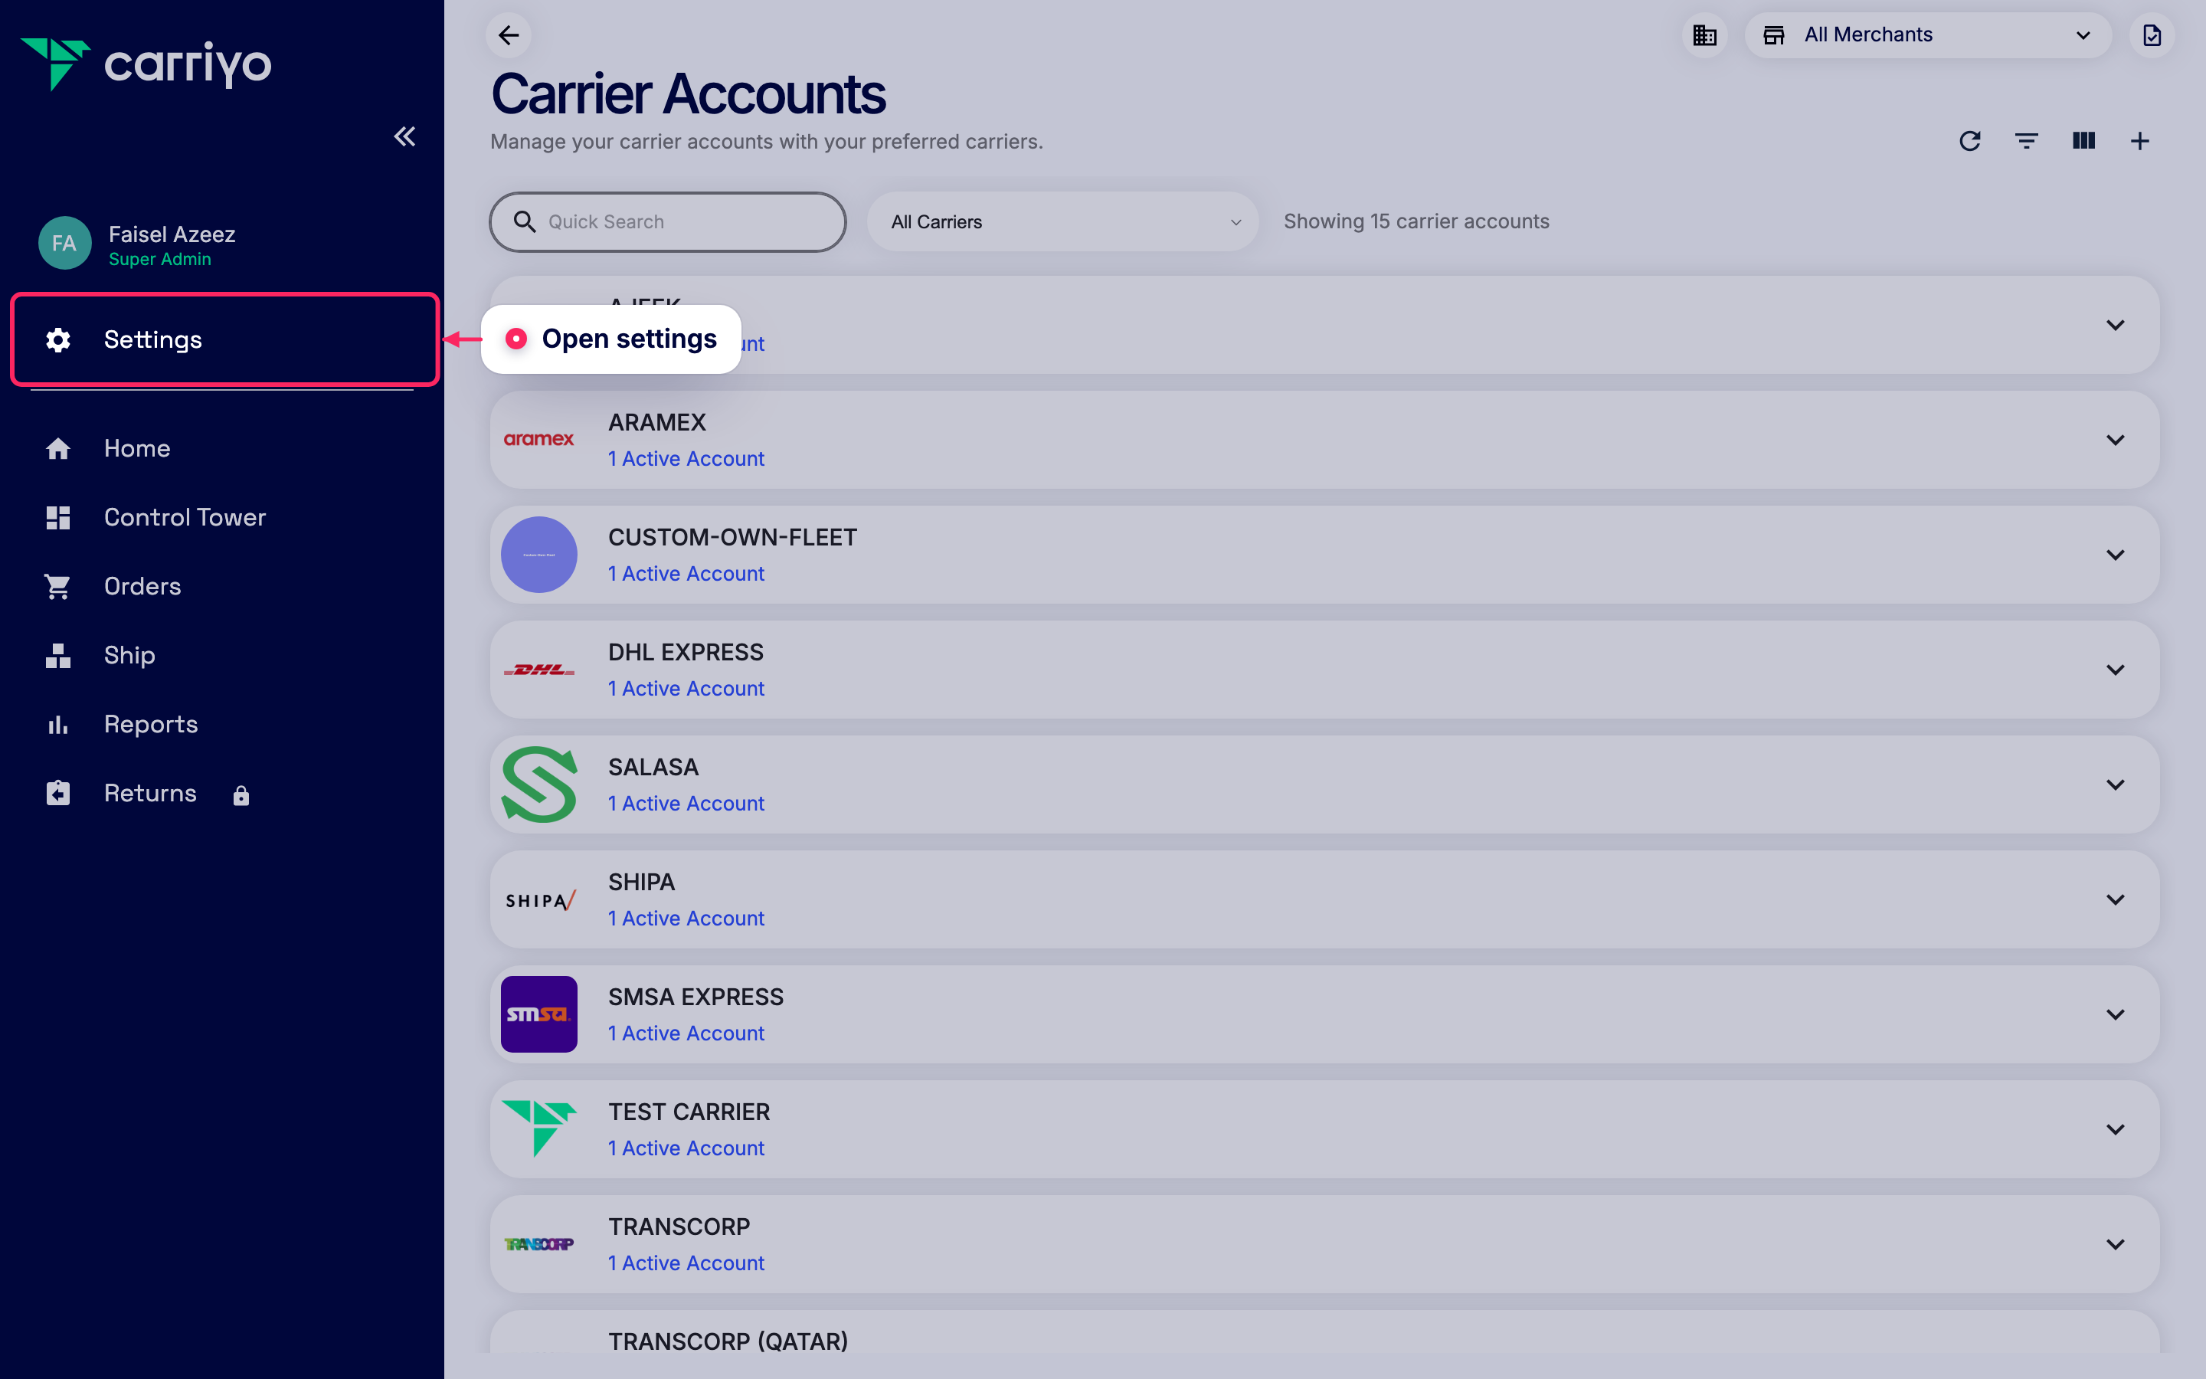
Task: Open the Ship section
Action: click(129, 655)
